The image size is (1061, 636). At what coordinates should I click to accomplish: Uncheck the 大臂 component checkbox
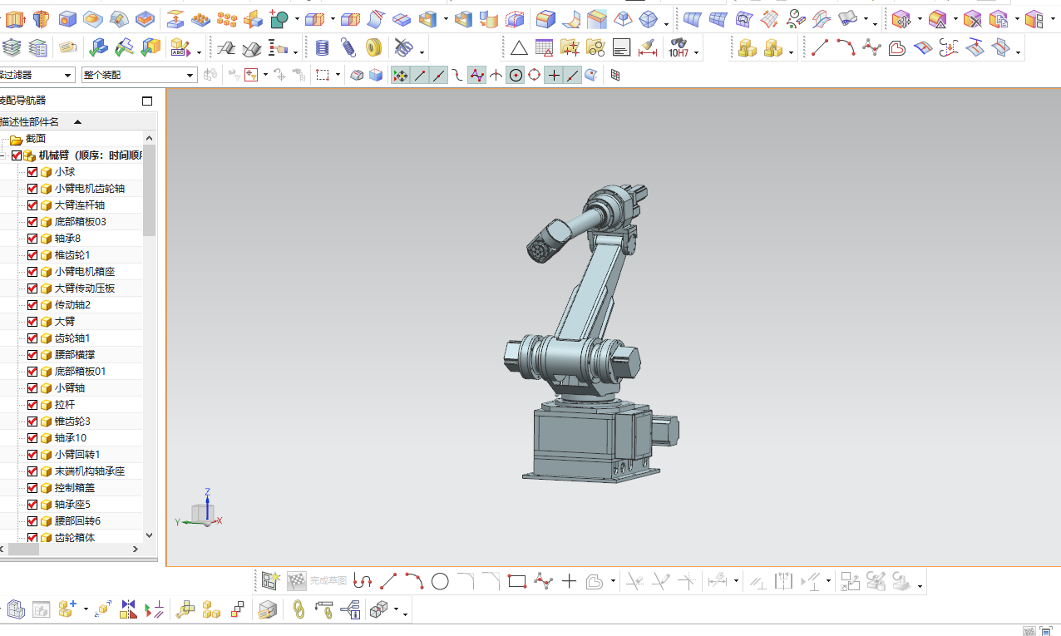point(32,322)
